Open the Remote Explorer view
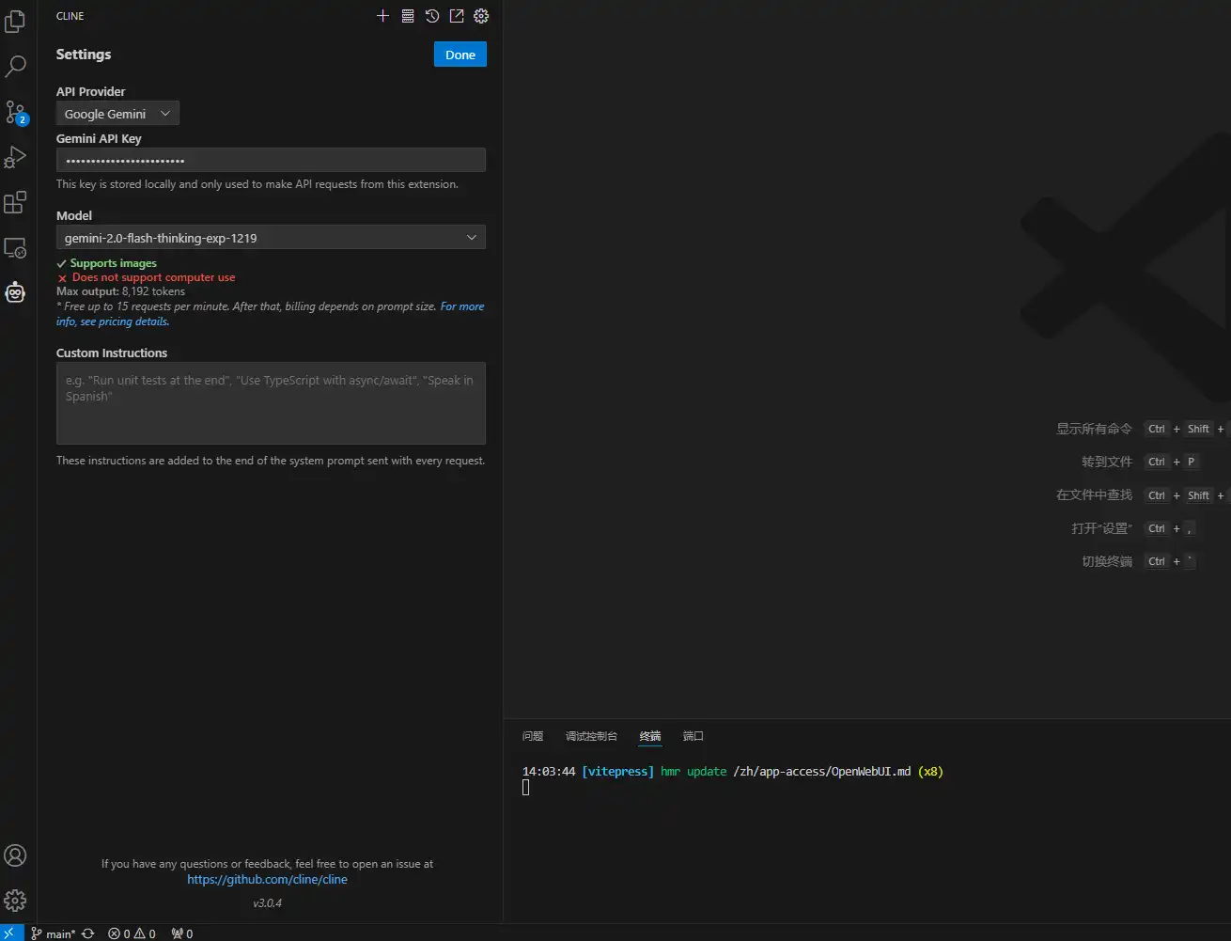Screen dimensions: 1231x941 point(15,248)
